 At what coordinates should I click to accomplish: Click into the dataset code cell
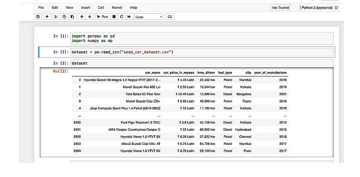click(x=202, y=63)
